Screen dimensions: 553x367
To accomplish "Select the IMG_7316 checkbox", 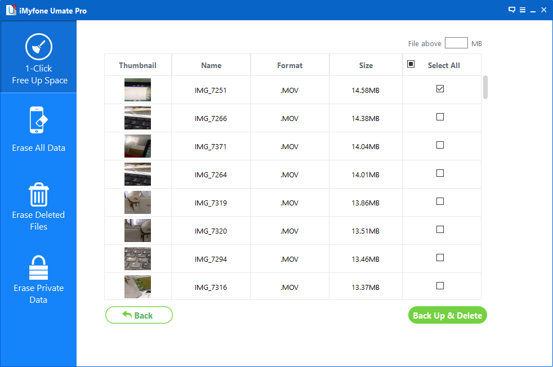I will (440, 285).
